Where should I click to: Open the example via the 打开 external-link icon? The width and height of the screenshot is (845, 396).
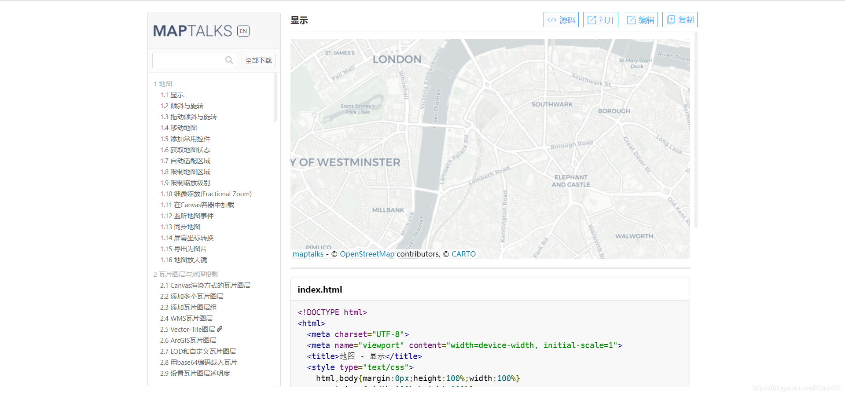pyautogui.click(x=591, y=19)
